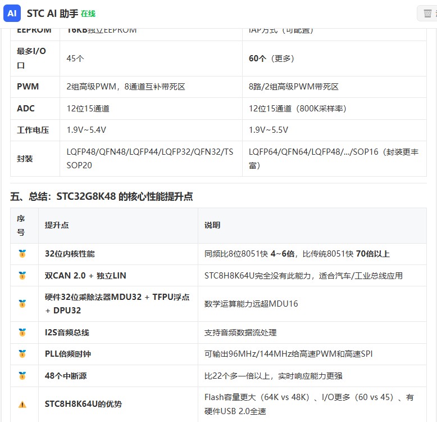This screenshot has width=437, height=422.
Task: Click the medal icon beside 双CAN 2.0
Action: 22,276
